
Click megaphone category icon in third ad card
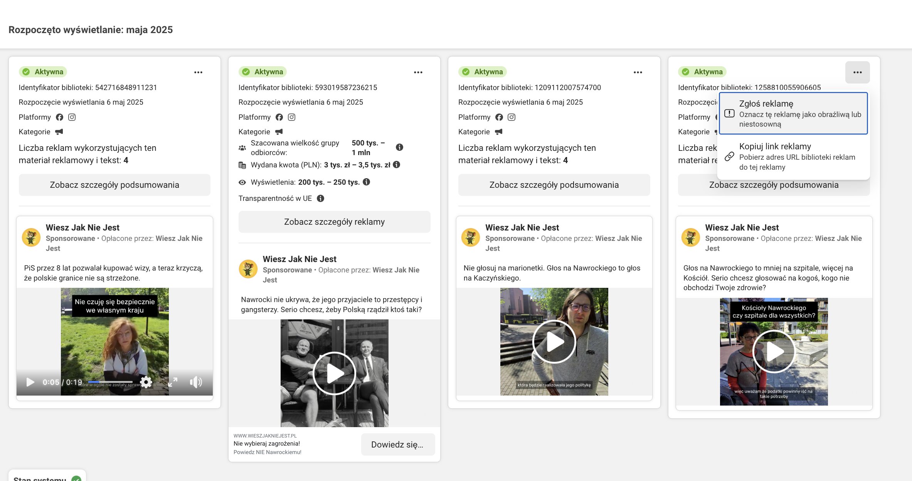click(498, 132)
